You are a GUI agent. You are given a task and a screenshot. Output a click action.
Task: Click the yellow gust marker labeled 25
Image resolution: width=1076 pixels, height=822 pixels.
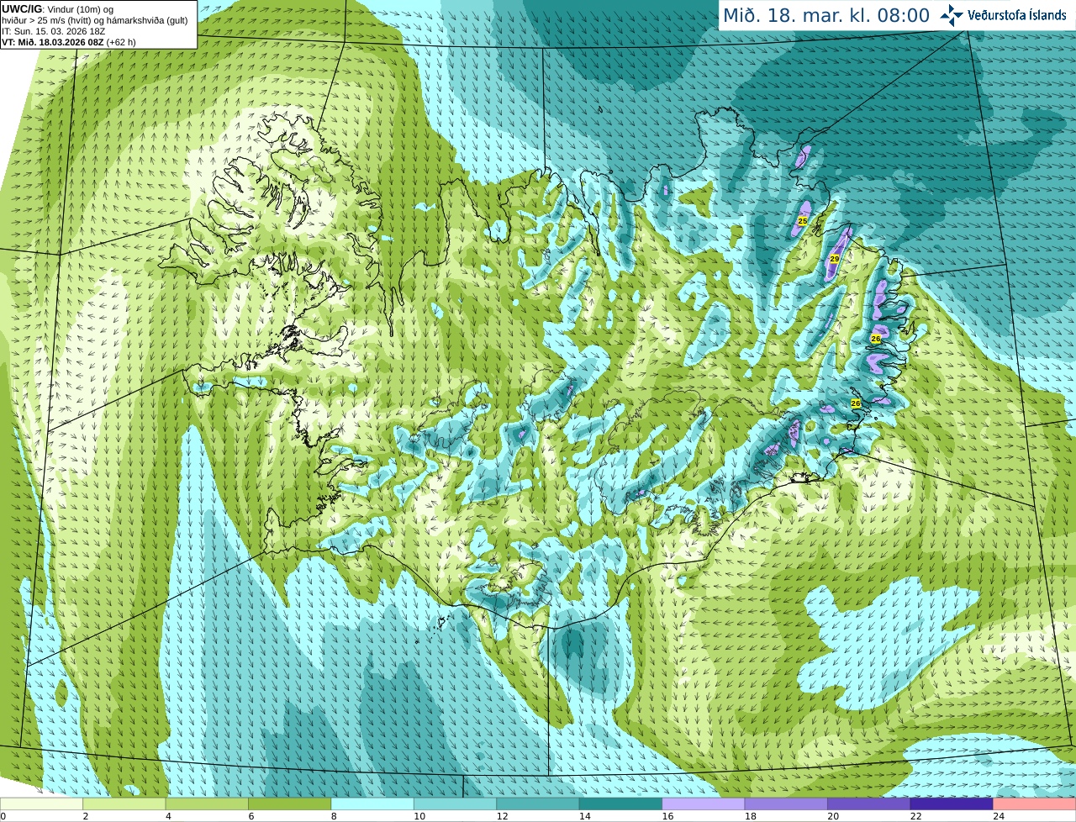[x=802, y=221]
